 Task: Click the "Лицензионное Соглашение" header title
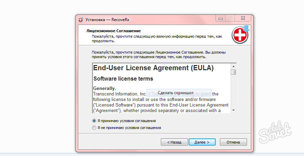[113, 31]
